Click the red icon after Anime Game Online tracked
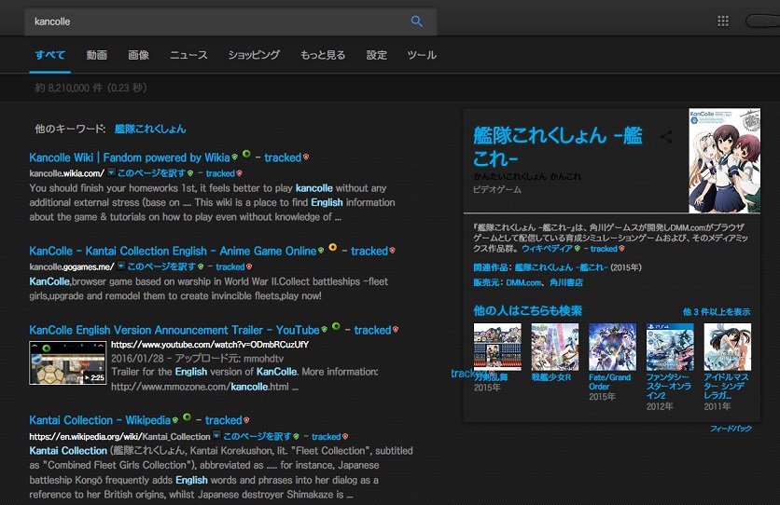780x505 pixels. coord(393,251)
